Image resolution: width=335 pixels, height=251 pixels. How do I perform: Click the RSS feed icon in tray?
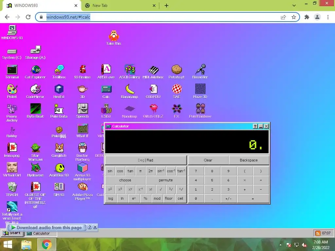point(318,233)
